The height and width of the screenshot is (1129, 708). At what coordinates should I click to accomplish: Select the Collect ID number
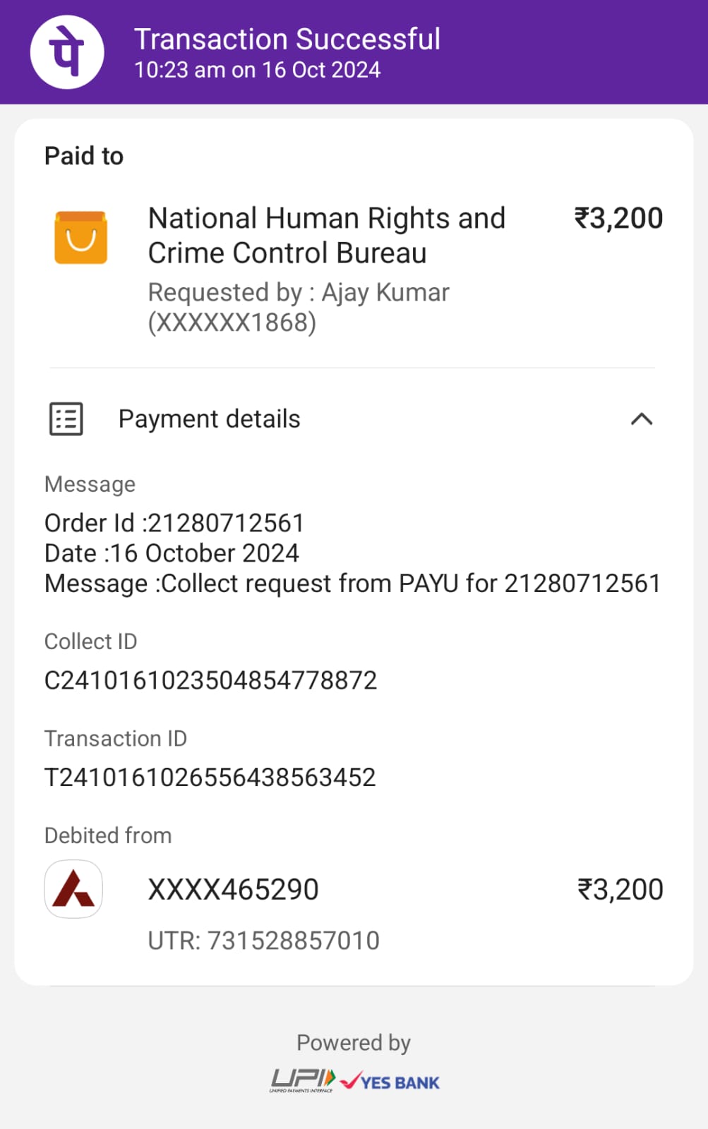click(x=210, y=680)
